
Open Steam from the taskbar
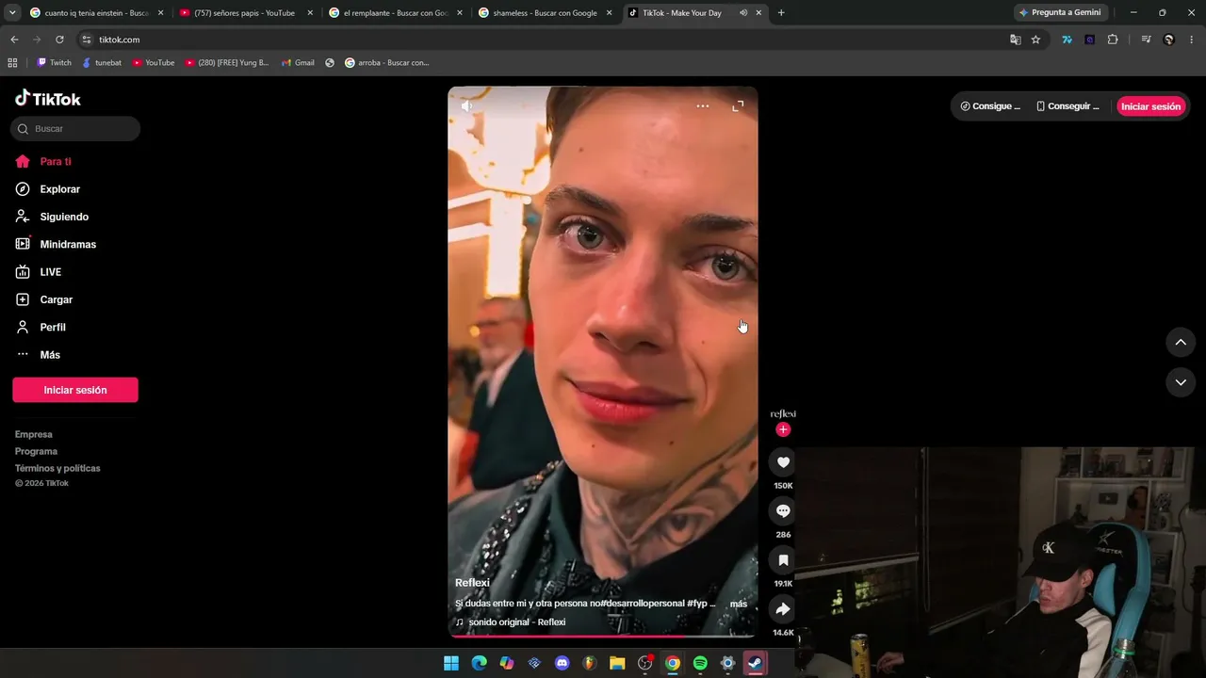click(x=756, y=663)
